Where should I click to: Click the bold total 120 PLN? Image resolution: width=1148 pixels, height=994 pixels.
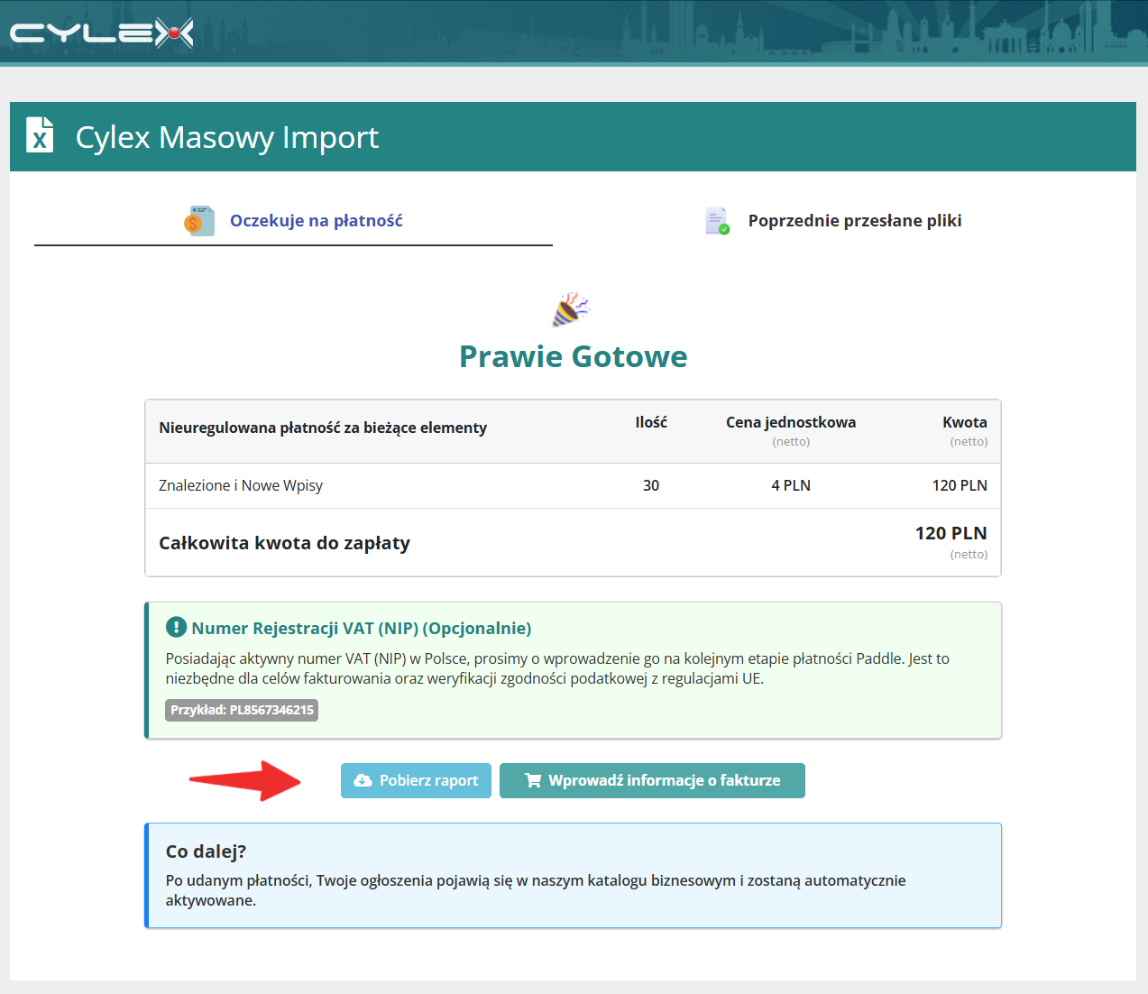[x=951, y=533]
